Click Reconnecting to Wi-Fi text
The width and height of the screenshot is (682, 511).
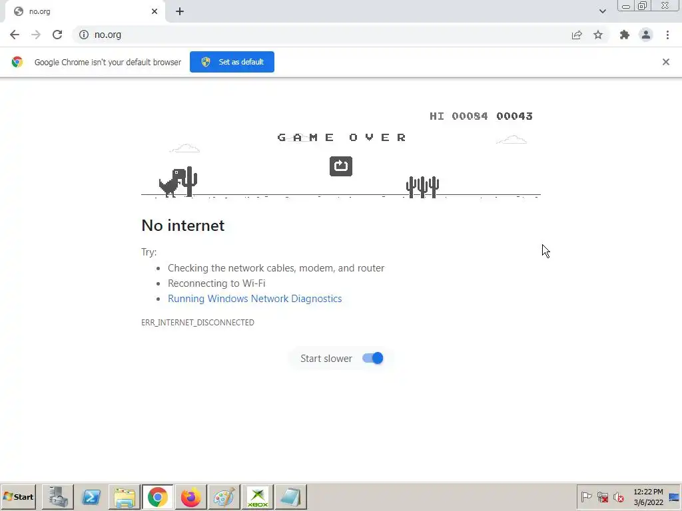pyautogui.click(x=216, y=283)
